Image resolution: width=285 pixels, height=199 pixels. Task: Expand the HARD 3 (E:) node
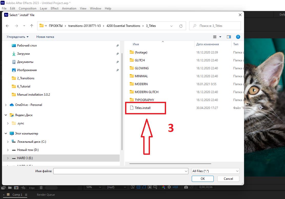coord(8,158)
